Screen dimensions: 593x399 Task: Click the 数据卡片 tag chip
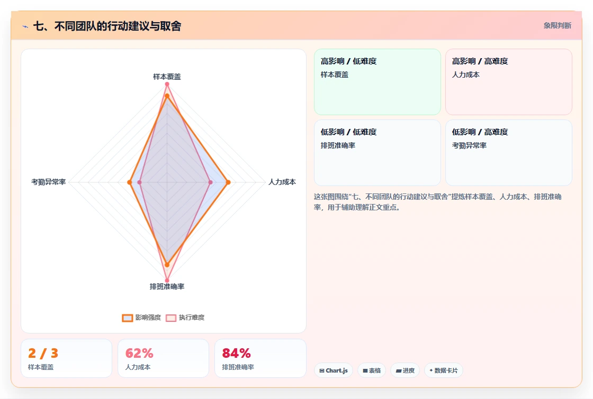444,370
